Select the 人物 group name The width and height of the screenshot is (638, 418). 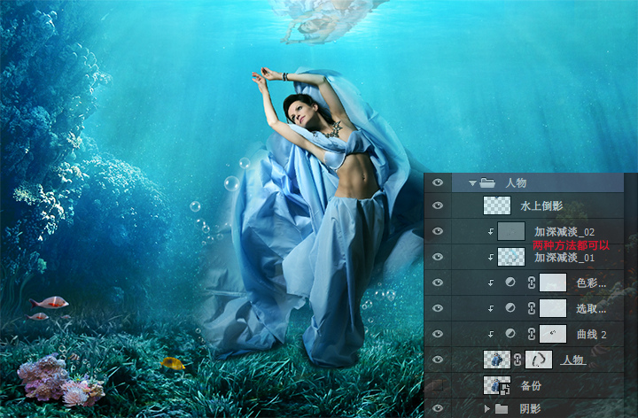pyautogui.click(x=516, y=183)
